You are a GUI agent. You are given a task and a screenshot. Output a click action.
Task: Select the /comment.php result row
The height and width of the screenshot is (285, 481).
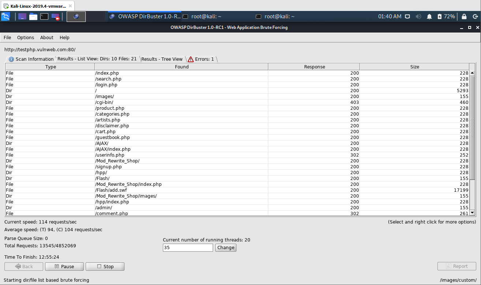[x=237, y=213]
